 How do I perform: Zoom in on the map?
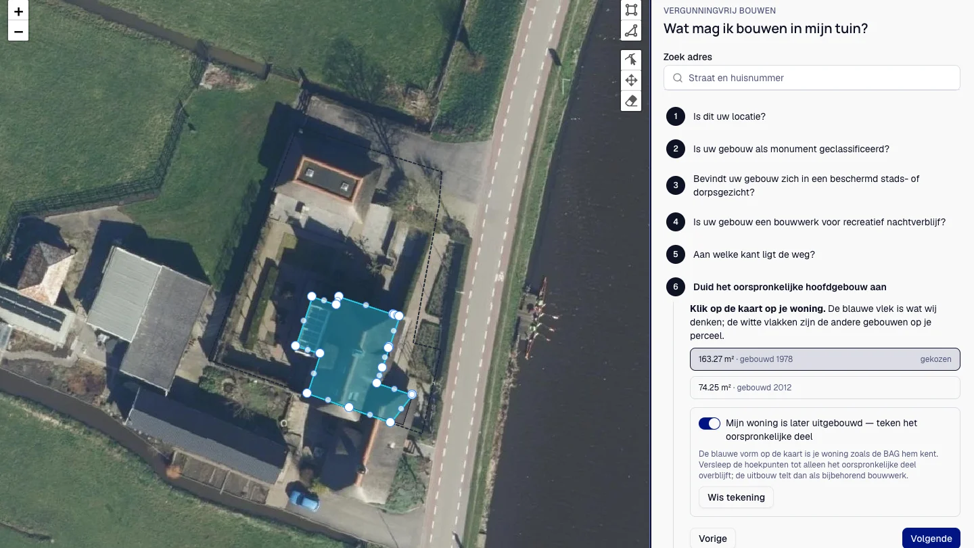18,12
